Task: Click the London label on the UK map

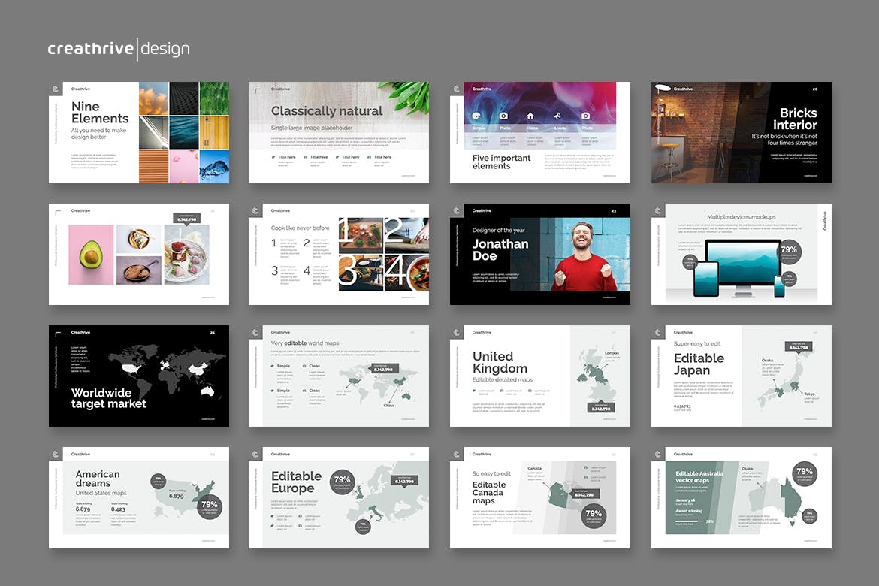Action: [x=612, y=353]
